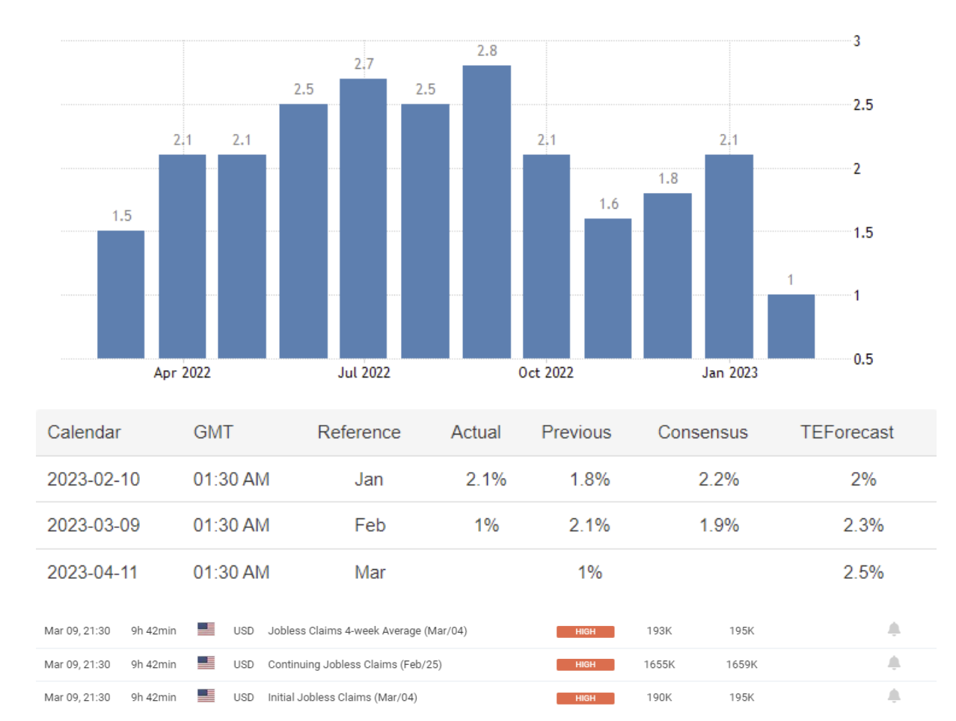
Task: Select US flag icon for Continuing Jobless Claims
Action: 206,663
